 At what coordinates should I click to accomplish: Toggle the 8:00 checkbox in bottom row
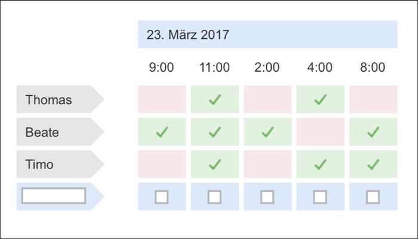373,197
